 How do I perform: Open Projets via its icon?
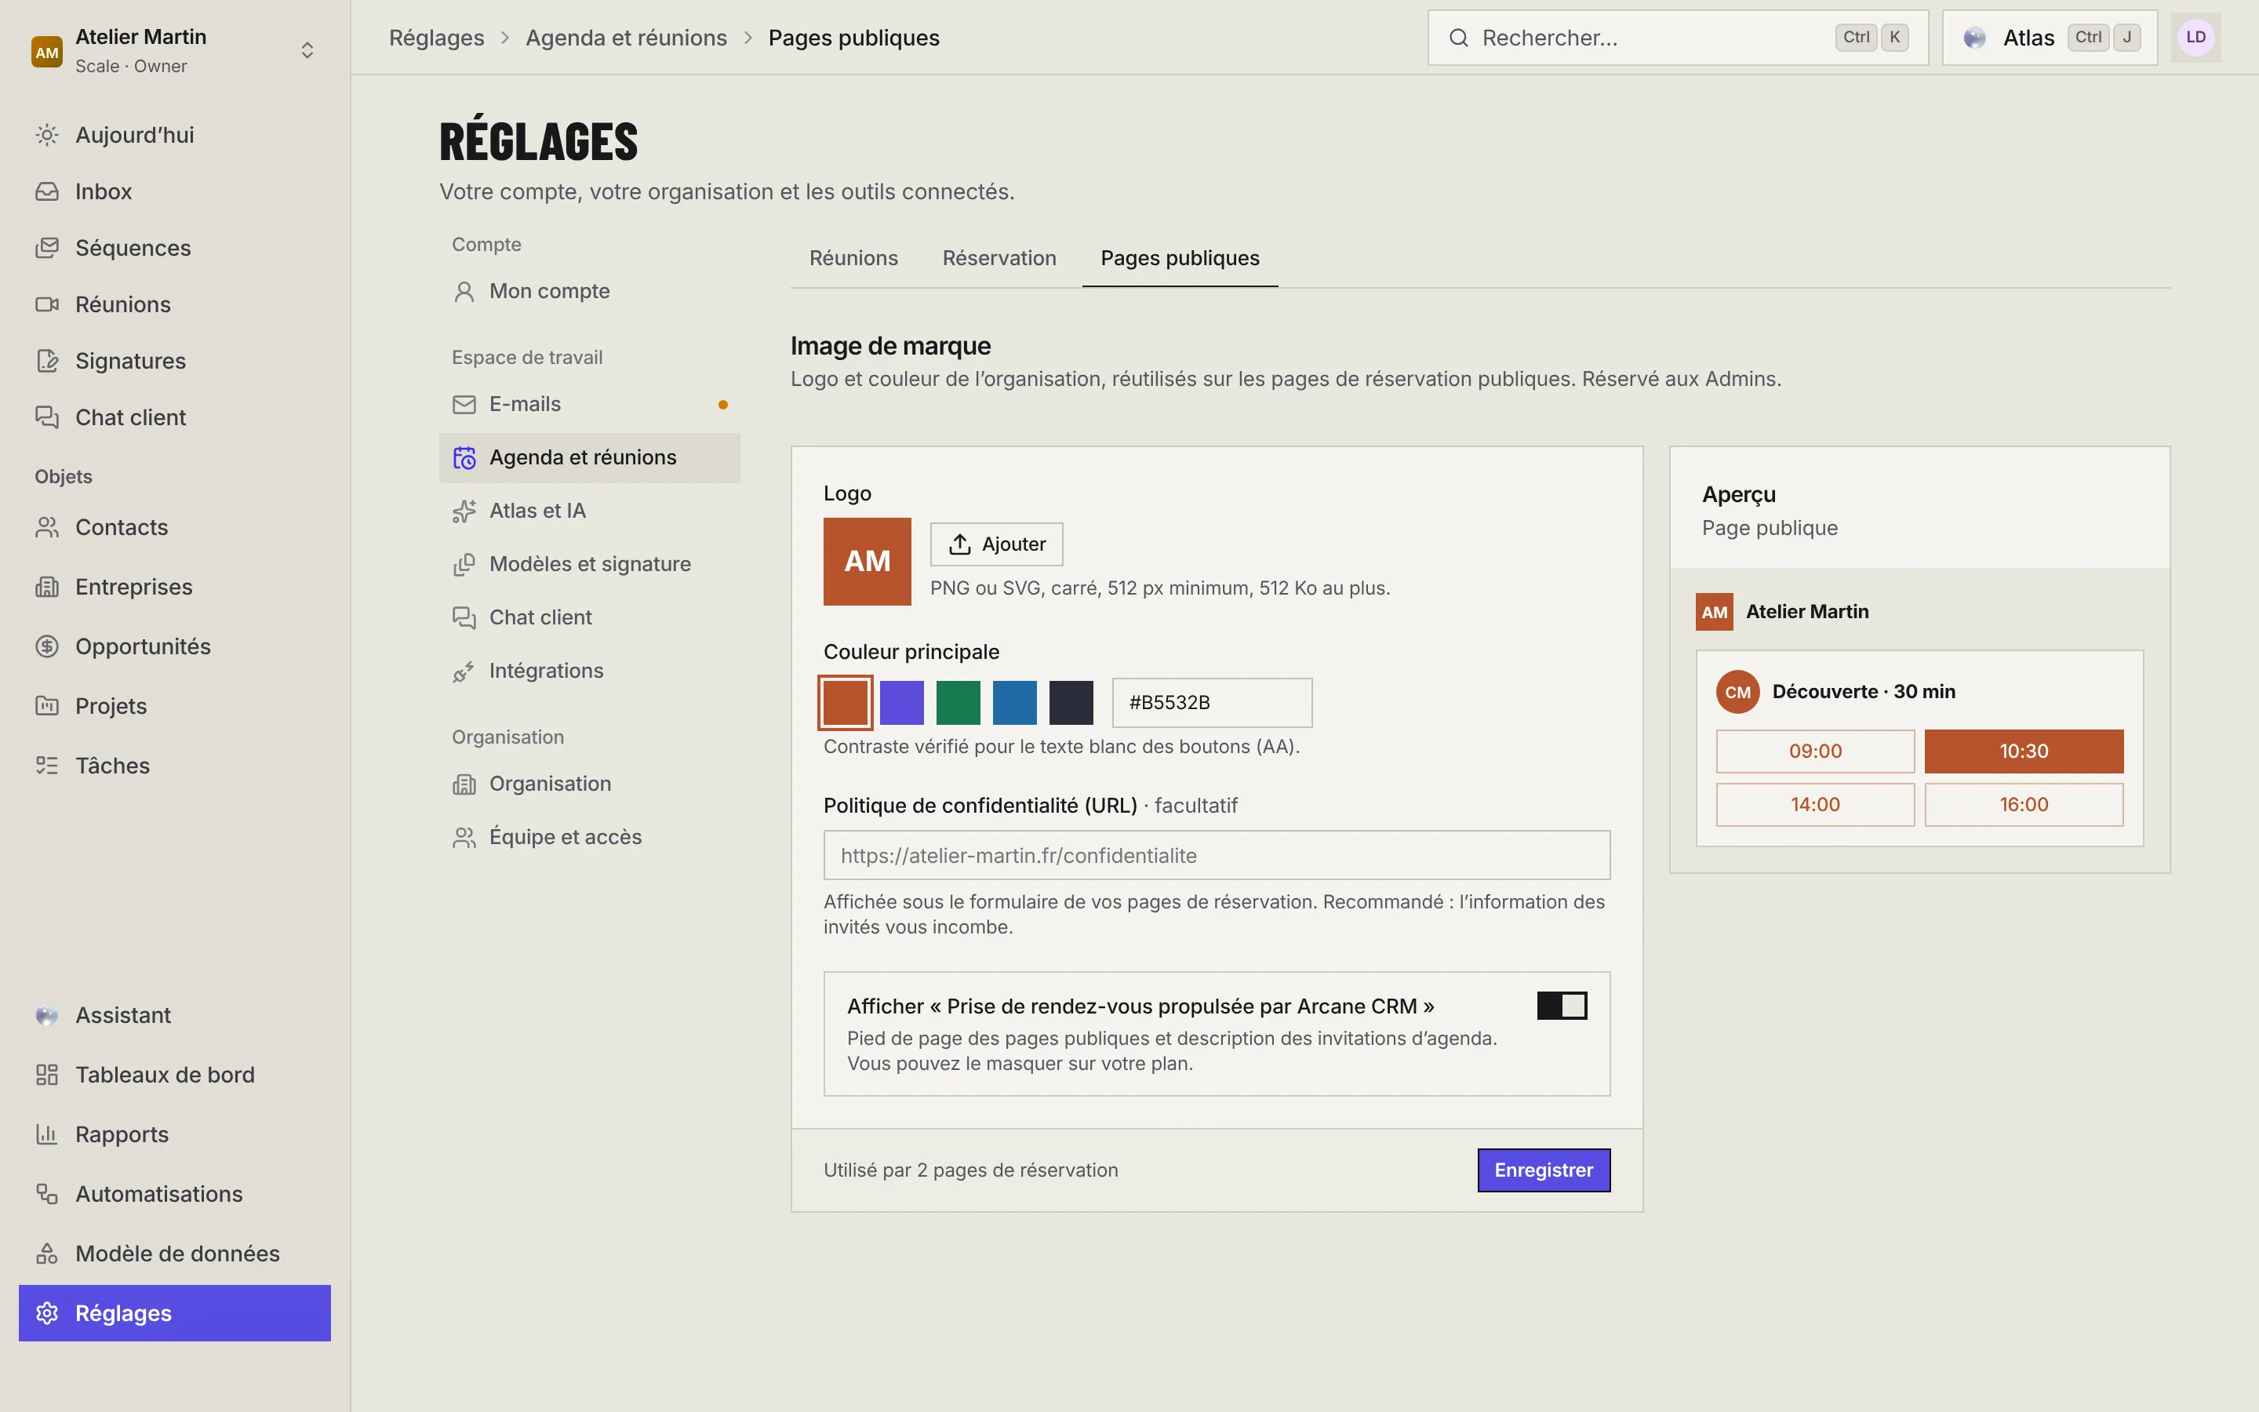(x=47, y=706)
